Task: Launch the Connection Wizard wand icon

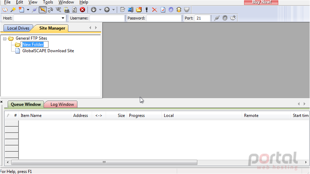Action: click(13, 10)
